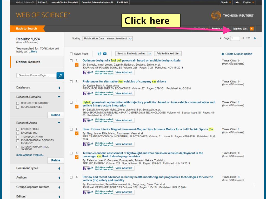Expand the Databases filter section

[x=59, y=88]
